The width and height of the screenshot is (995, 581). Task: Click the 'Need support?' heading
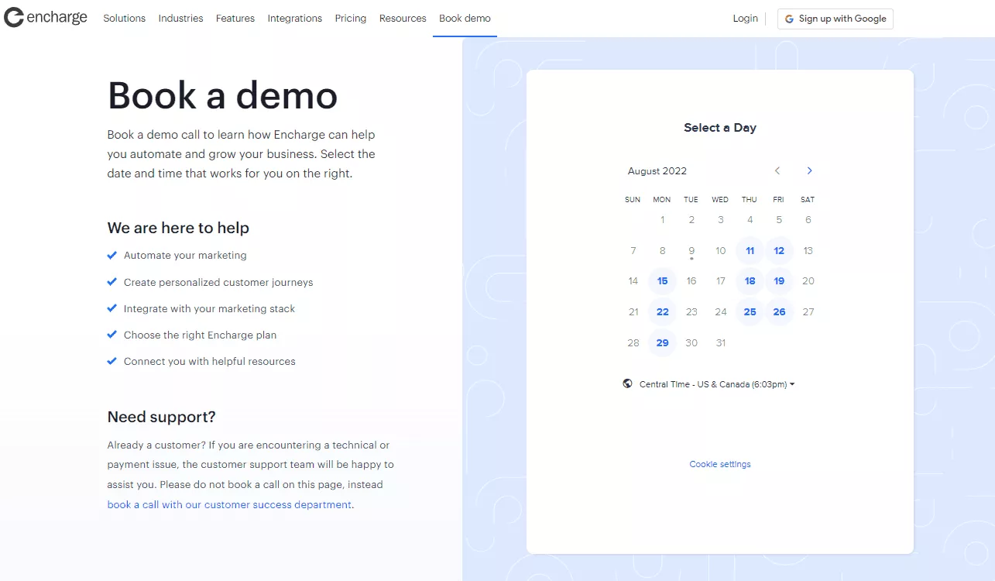click(x=161, y=417)
